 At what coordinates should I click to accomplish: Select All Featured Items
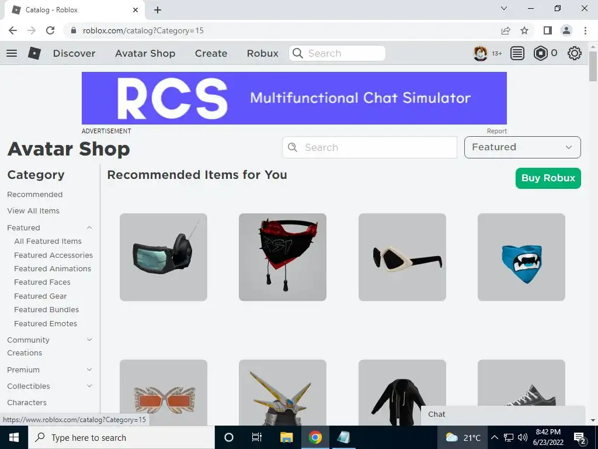pos(48,241)
